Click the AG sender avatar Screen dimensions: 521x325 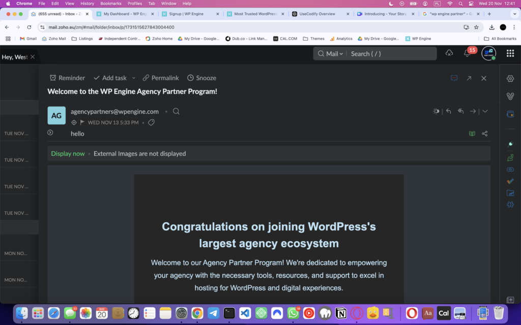click(56, 115)
